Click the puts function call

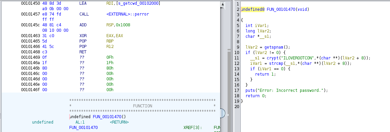click(x=250, y=90)
